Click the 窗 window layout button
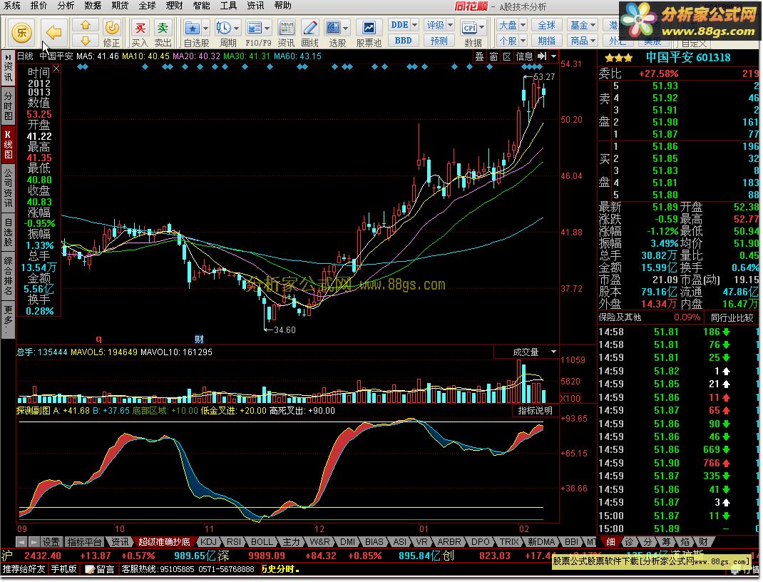 (493, 56)
